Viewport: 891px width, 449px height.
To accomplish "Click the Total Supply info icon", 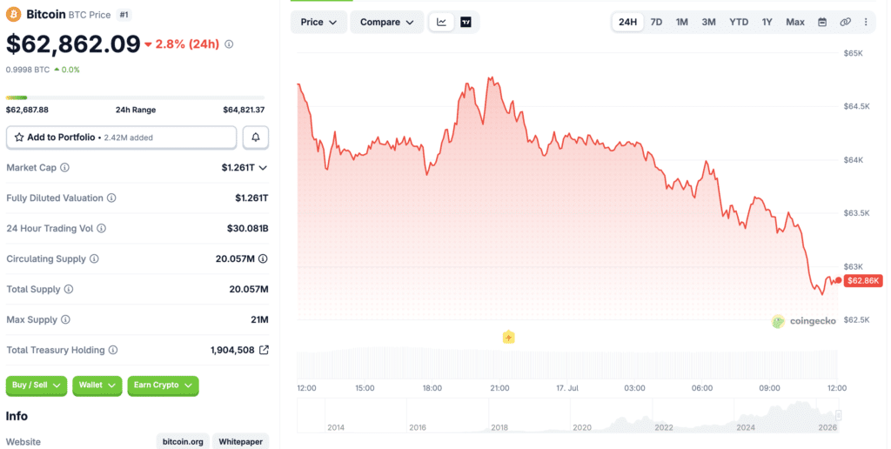I will tap(69, 289).
